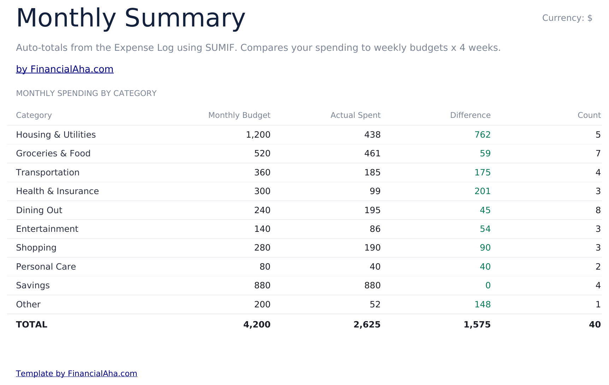Select the Health & Insurance row label
609x385 pixels.
57,191
